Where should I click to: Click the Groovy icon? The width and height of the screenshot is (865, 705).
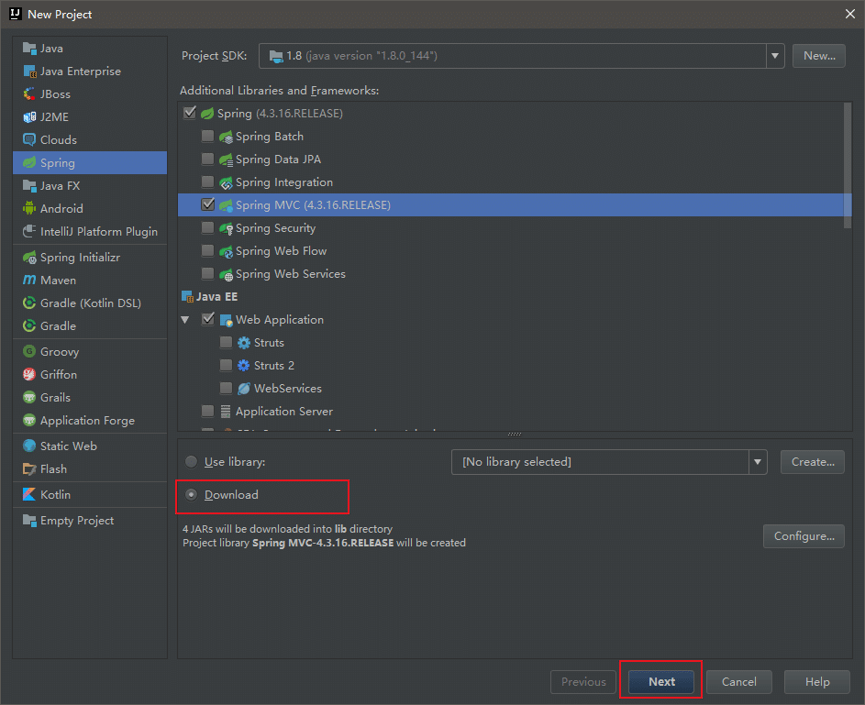tap(29, 352)
